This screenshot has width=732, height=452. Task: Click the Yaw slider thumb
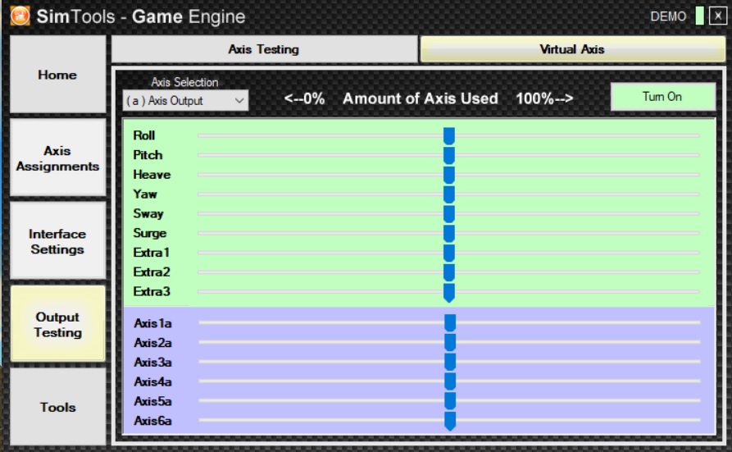click(448, 194)
